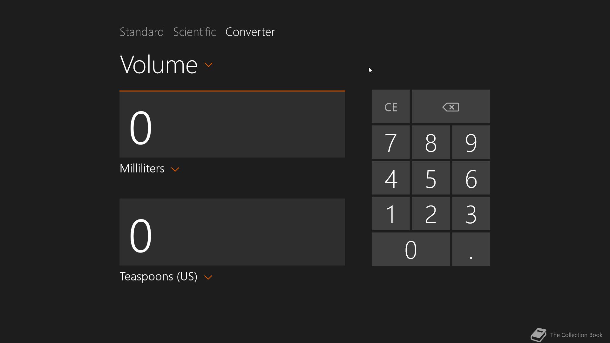Image resolution: width=610 pixels, height=343 pixels.
Task: Switch to the Scientific tab
Action: 194,32
